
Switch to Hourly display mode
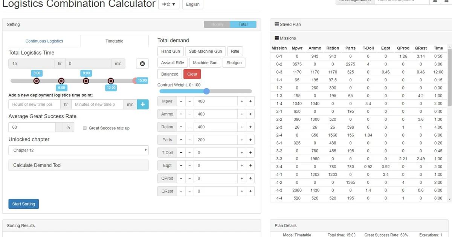pyautogui.click(x=217, y=24)
